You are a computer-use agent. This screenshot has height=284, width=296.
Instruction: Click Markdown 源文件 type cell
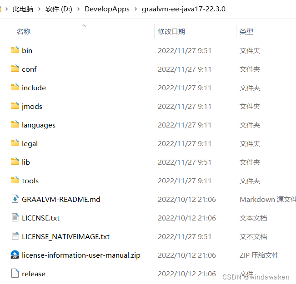(x=268, y=200)
